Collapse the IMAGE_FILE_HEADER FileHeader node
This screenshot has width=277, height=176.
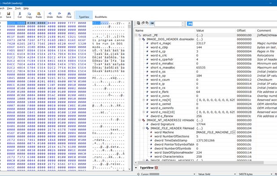click(x=143, y=128)
